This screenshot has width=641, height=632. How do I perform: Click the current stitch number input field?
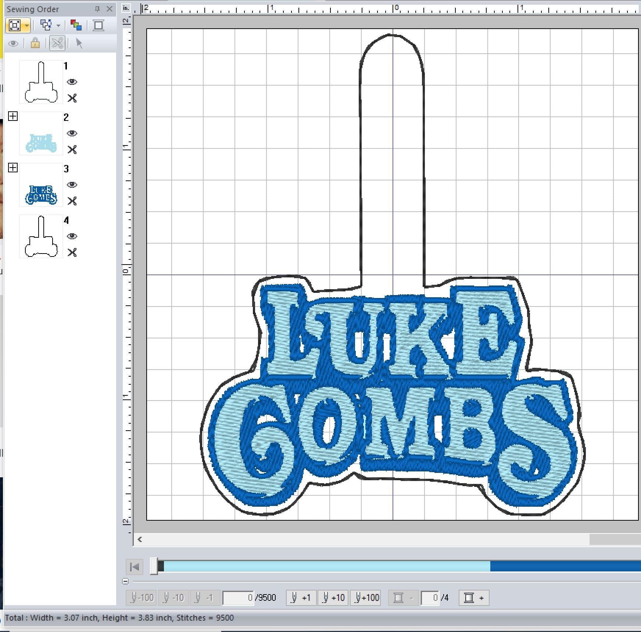click(238, 598)
